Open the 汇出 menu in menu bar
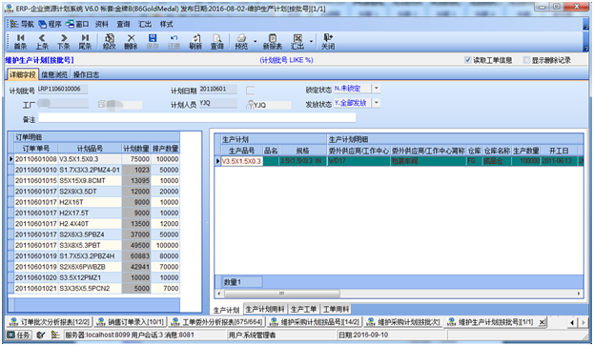This screenshot has height=346, width=594. coord(145,24)
